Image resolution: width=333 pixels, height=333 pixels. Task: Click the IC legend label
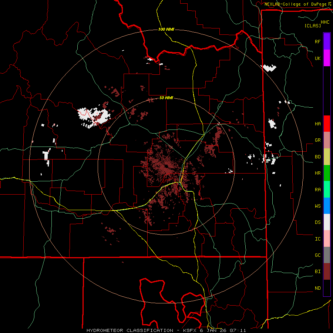(317, 239)
